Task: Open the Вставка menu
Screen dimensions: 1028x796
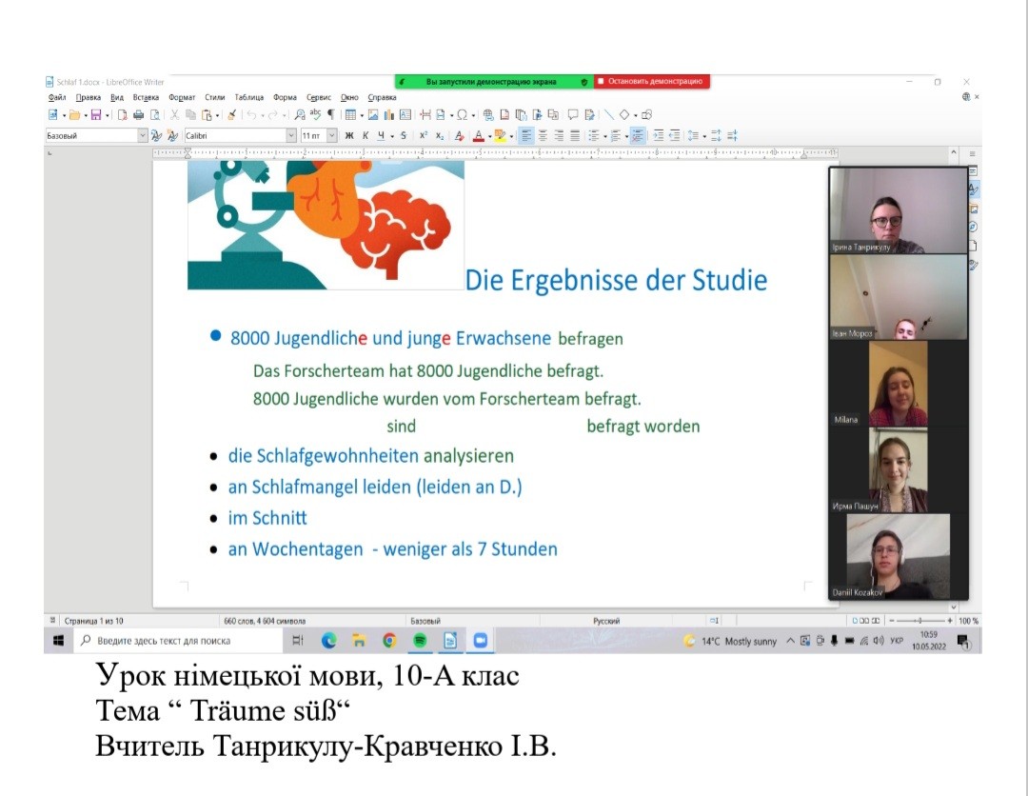Action: point(146,97)
